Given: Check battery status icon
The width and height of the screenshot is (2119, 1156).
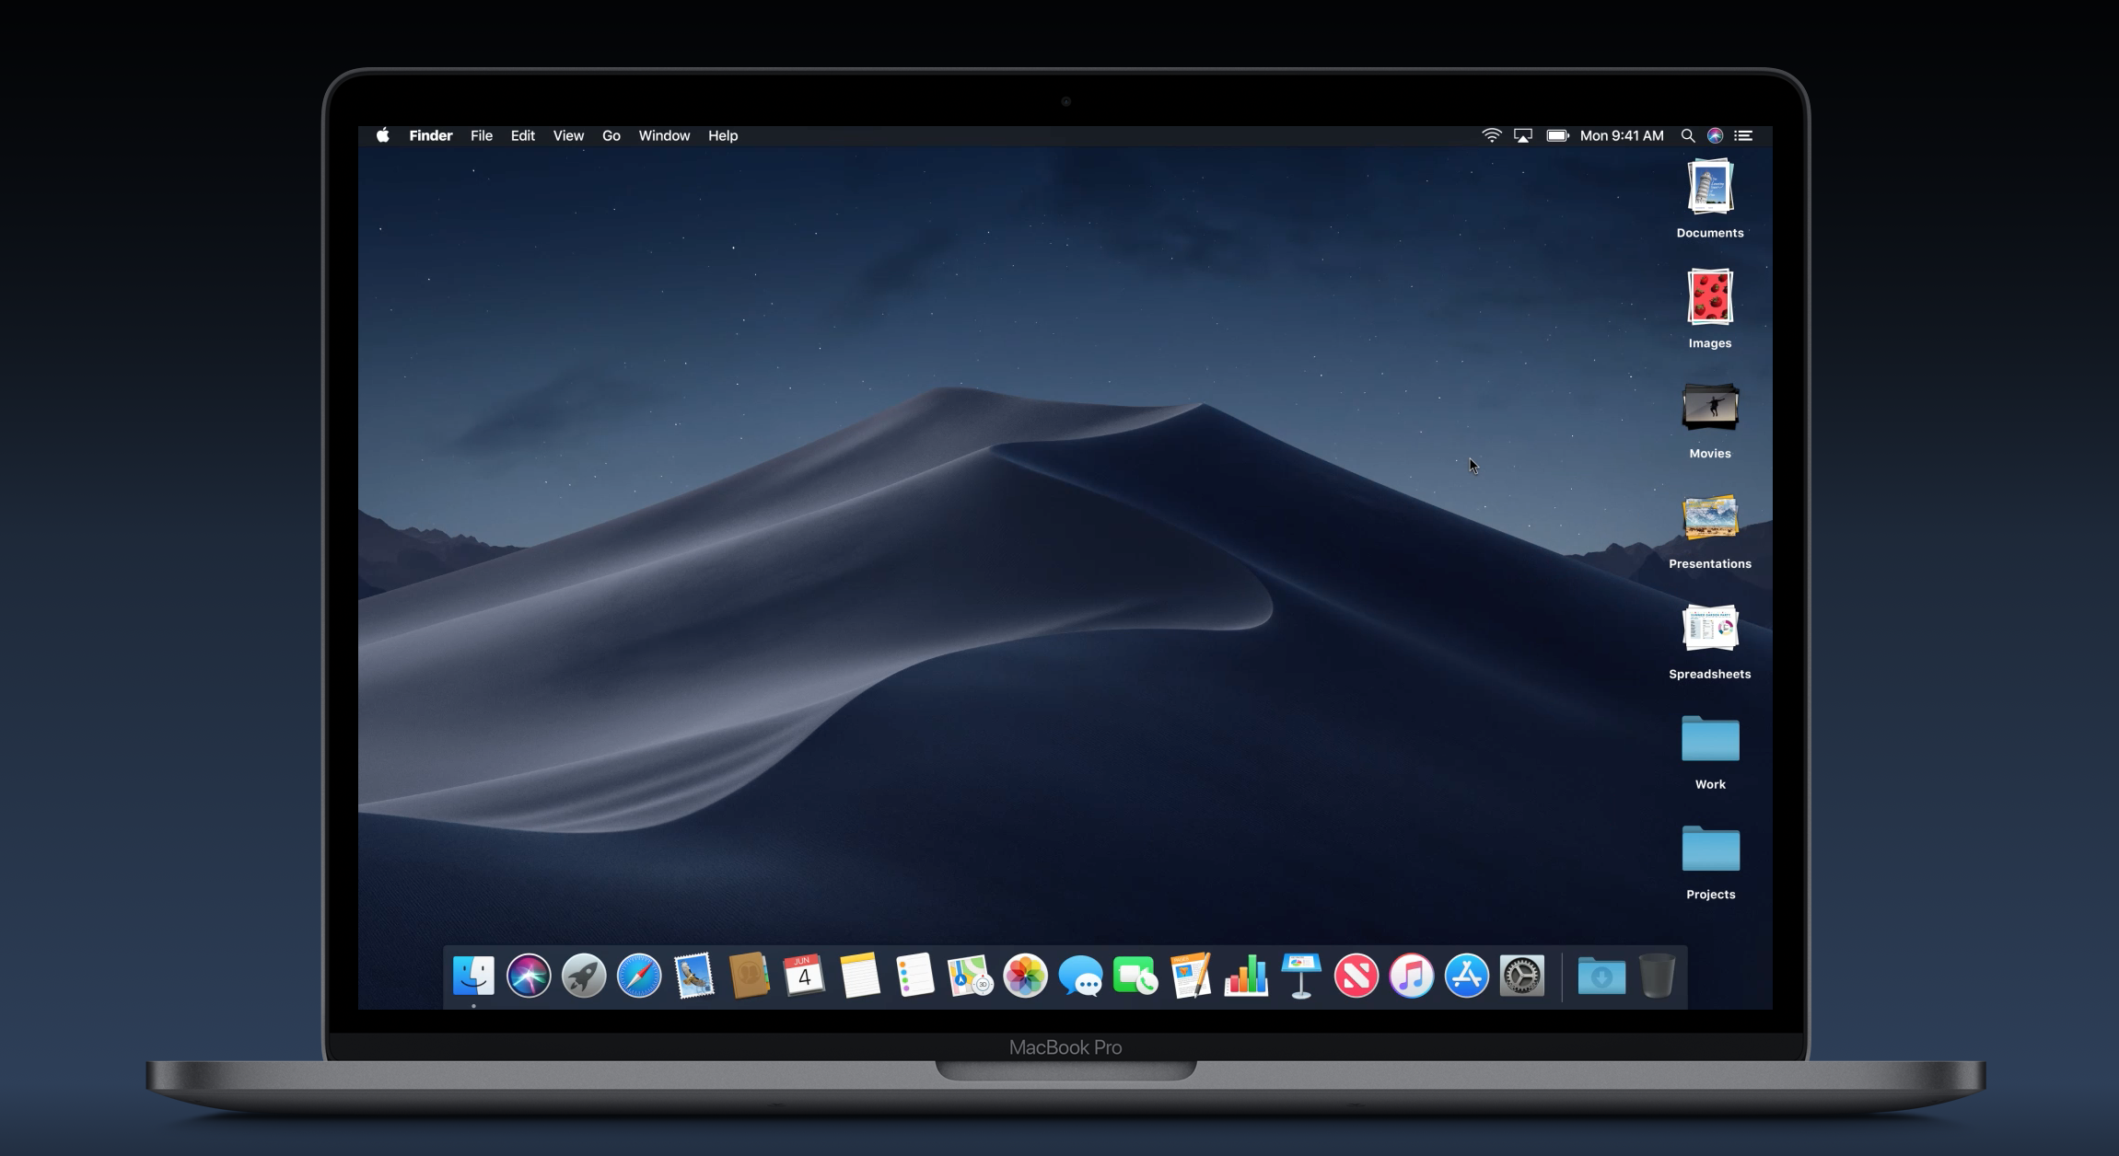Looking at the screenshot, I should point(1557,135).
